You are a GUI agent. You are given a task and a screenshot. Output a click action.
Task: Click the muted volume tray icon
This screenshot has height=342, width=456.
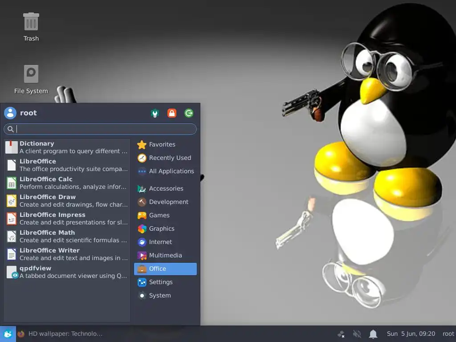(x=357, y=334)
